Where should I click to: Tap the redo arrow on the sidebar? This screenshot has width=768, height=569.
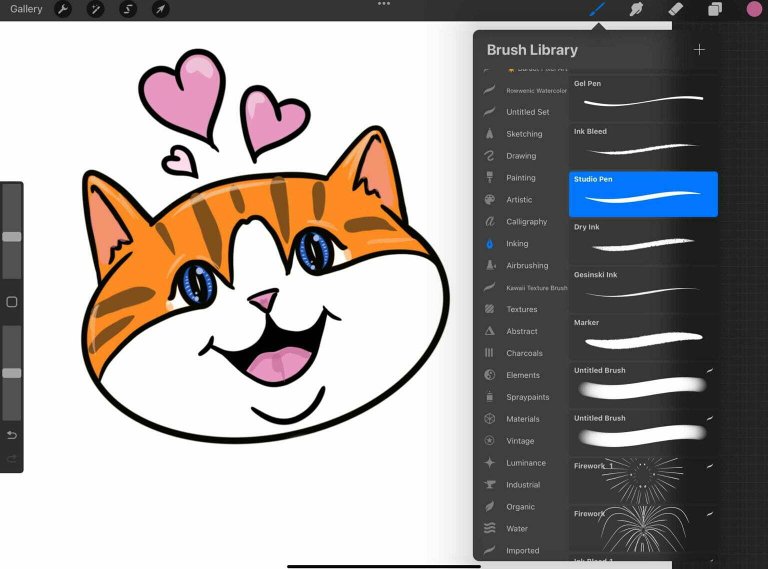[x=12, y=458]
